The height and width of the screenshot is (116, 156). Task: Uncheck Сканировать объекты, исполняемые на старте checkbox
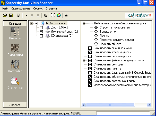[x=90, y=77]
